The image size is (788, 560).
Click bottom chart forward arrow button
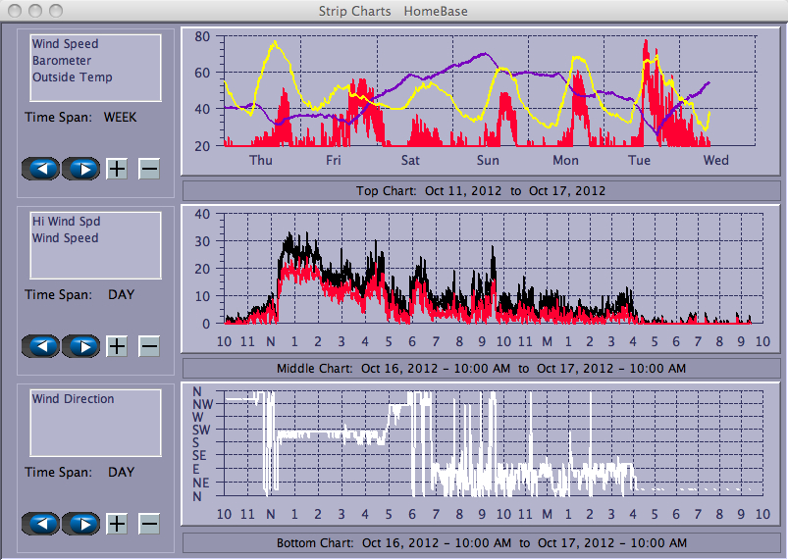tap(81, 524)
